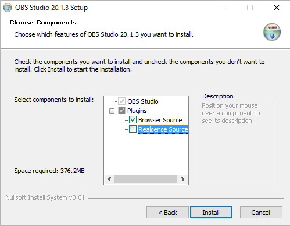Select the Browser Source tree item
The height and width of the screenshot is (226, 290).
(160, 120)
